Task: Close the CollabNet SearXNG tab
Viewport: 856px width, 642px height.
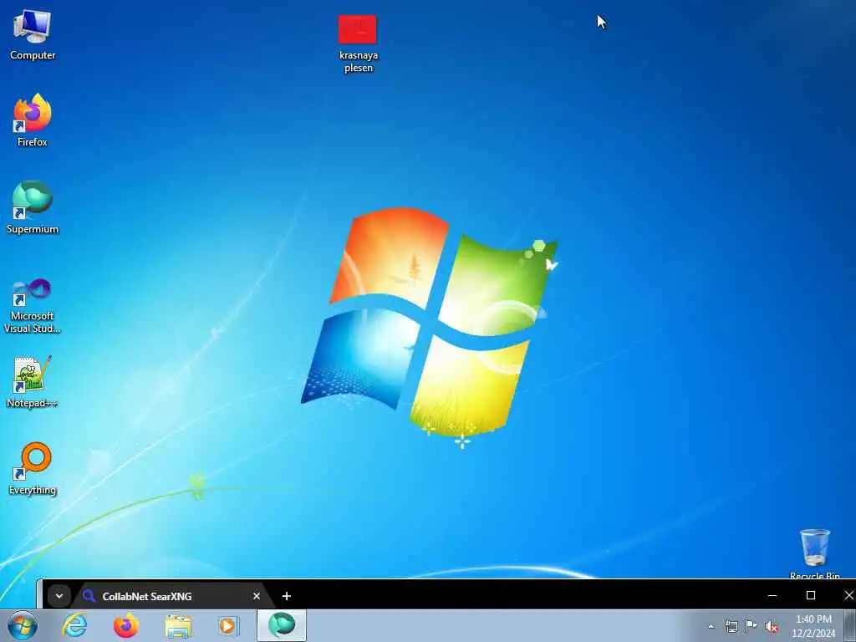Action: [257, 596]
